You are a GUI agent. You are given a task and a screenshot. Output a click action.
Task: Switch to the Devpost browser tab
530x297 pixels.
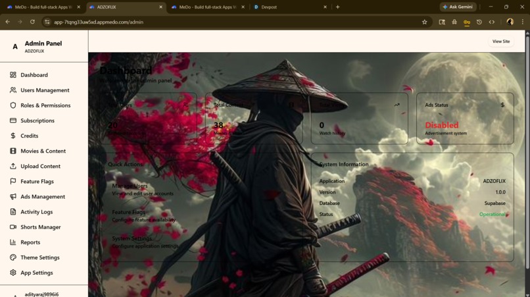coord(290,7)
